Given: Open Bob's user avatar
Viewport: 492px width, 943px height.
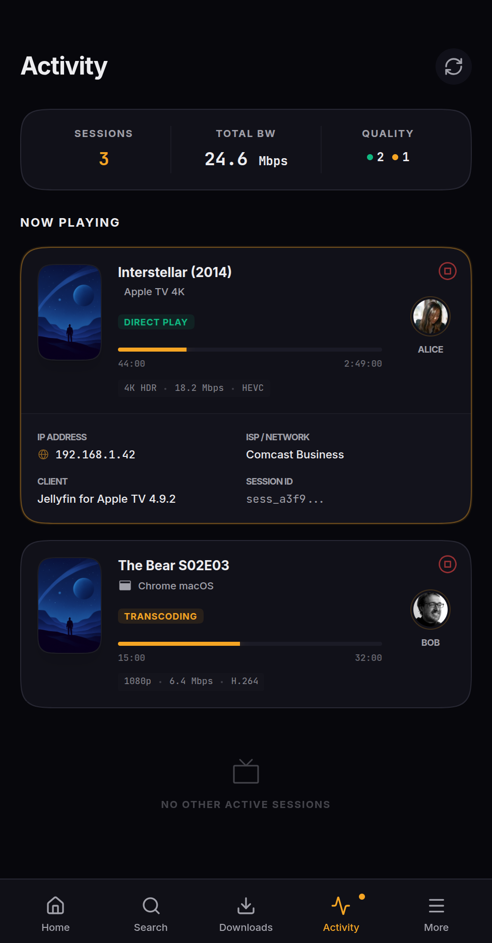Looking at the screenshot, I should [x=430, y=610].
